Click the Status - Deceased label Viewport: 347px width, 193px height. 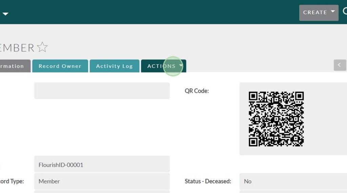(208, 182)
